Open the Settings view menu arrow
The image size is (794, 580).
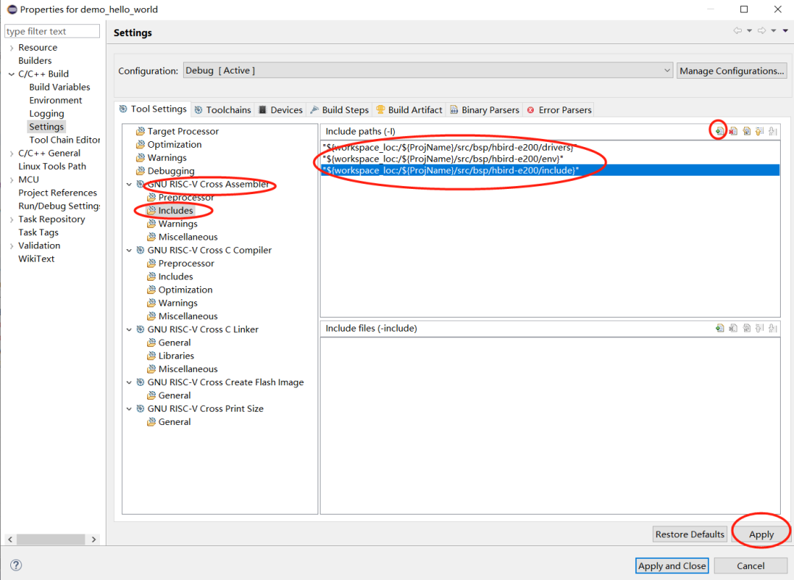tap(785, 31)
